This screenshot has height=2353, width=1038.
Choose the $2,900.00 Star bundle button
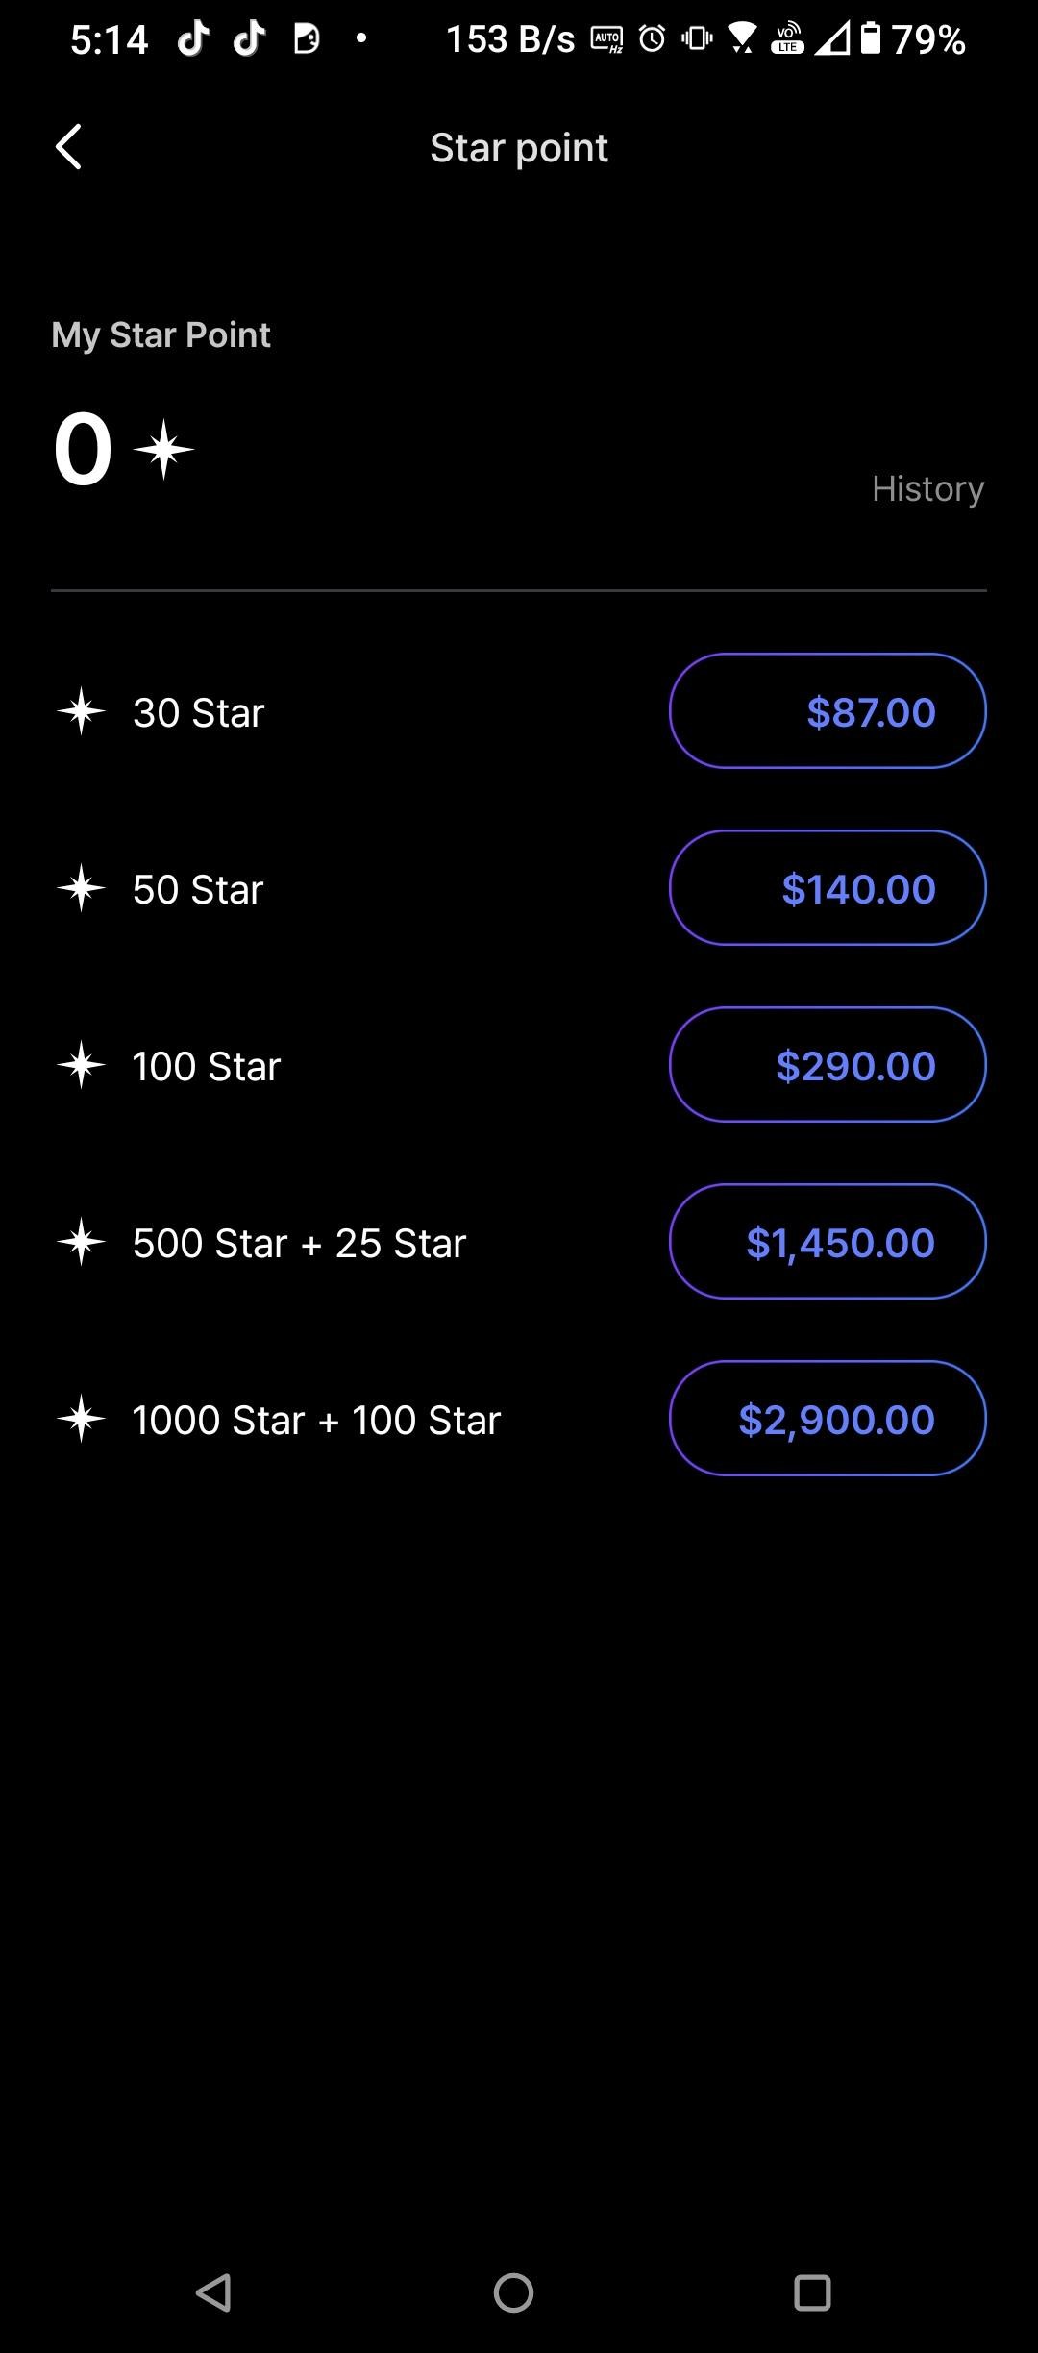pyautogui.click(x=827, y=1419)
